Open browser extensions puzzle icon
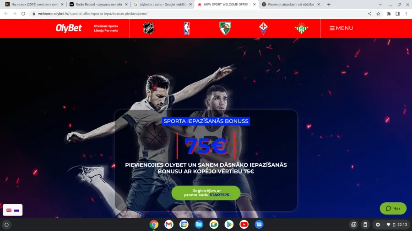This screenshot has height=231, width=412. coord(389,14)
